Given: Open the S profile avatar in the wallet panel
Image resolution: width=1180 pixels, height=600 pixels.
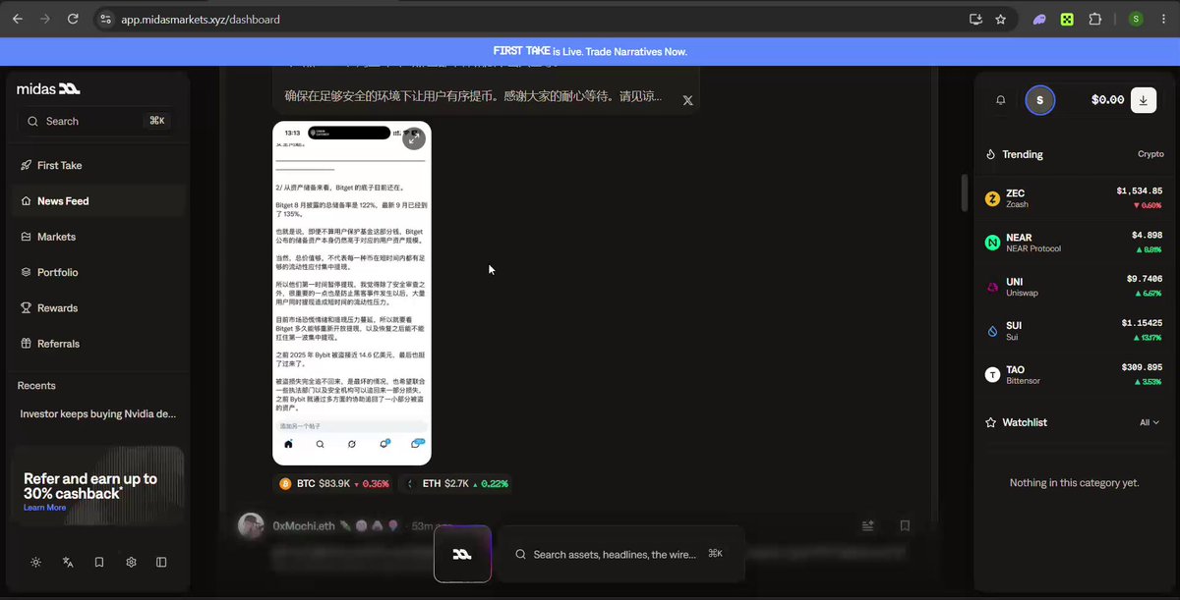Looking at the screenshot, I should click(1040, 100).
